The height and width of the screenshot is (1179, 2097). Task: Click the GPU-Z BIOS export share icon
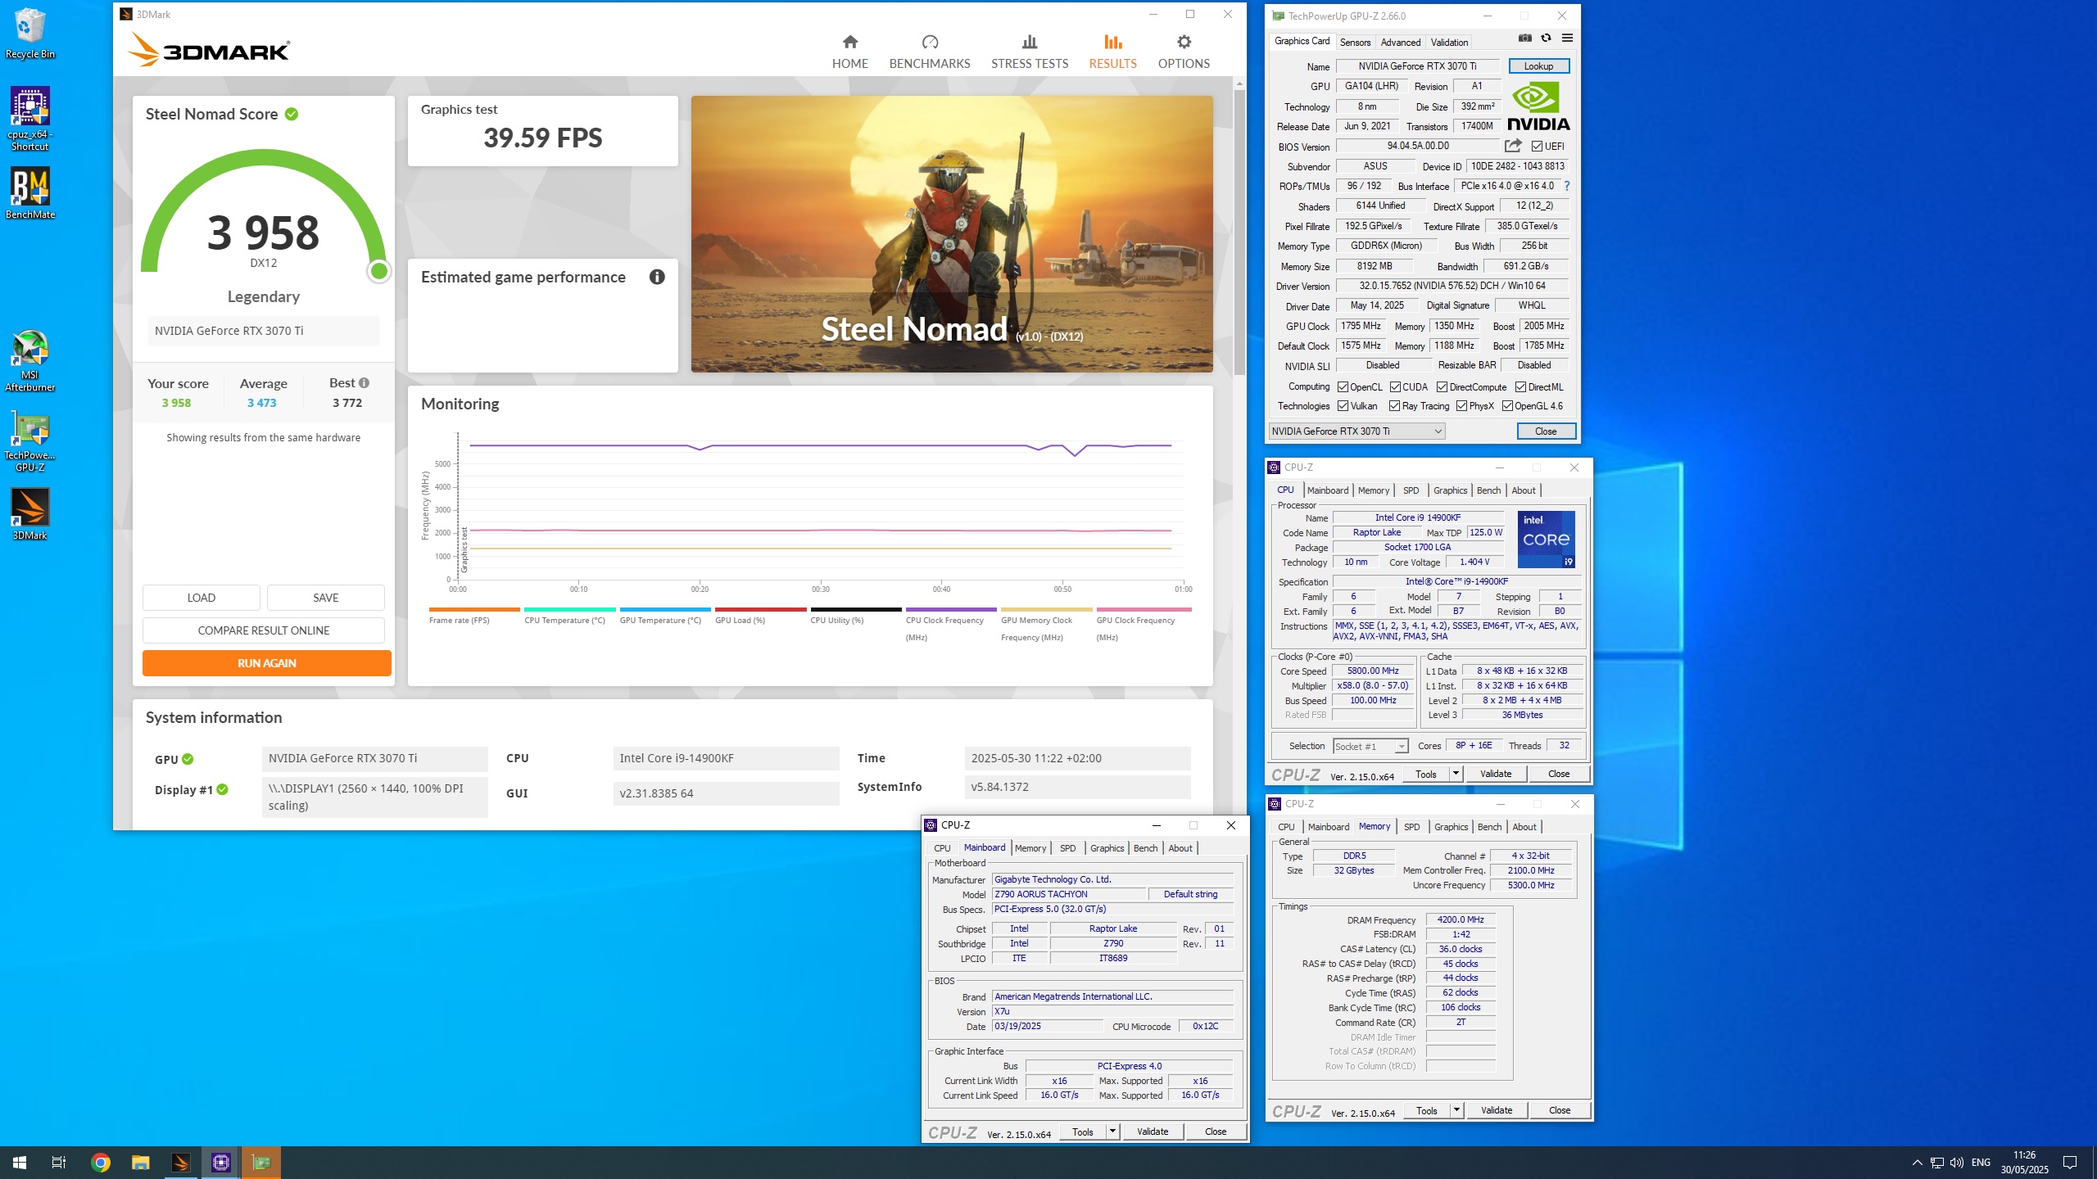click(x=1513, y=146)
